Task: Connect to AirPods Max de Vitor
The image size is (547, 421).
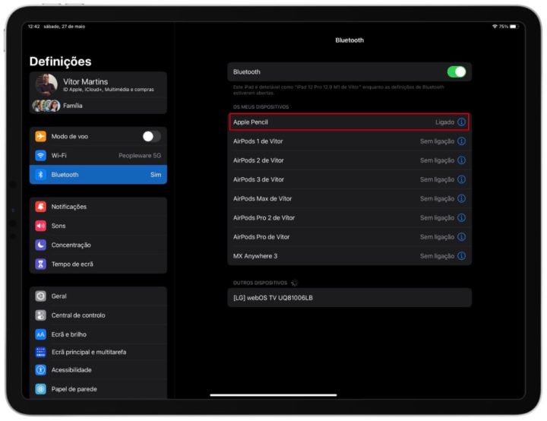Action: point(349,198)
